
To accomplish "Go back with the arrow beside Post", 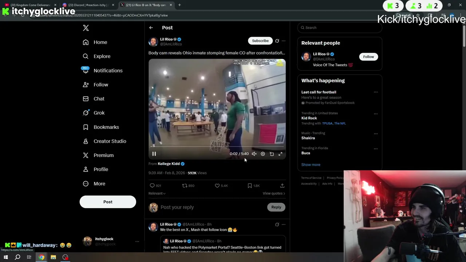I will (151, 28).
